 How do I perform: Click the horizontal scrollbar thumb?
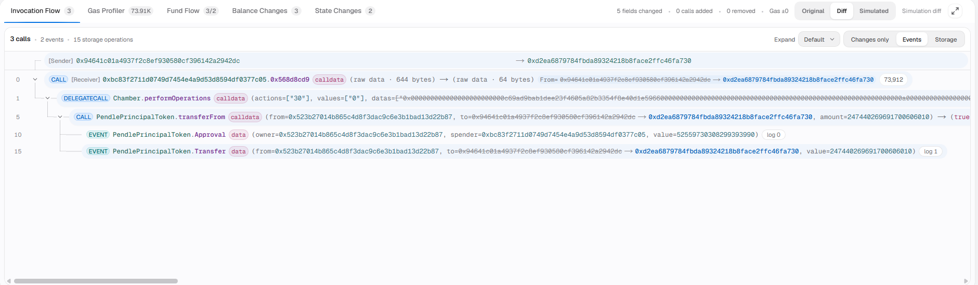point(96,281)
